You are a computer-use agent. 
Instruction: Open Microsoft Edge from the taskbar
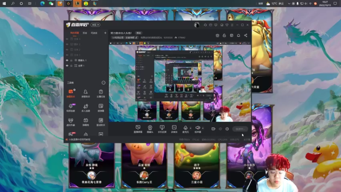42,3
